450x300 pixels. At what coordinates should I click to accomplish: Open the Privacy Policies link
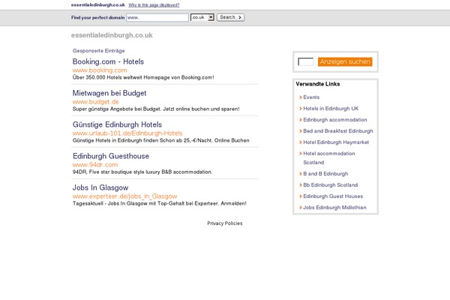225,223
